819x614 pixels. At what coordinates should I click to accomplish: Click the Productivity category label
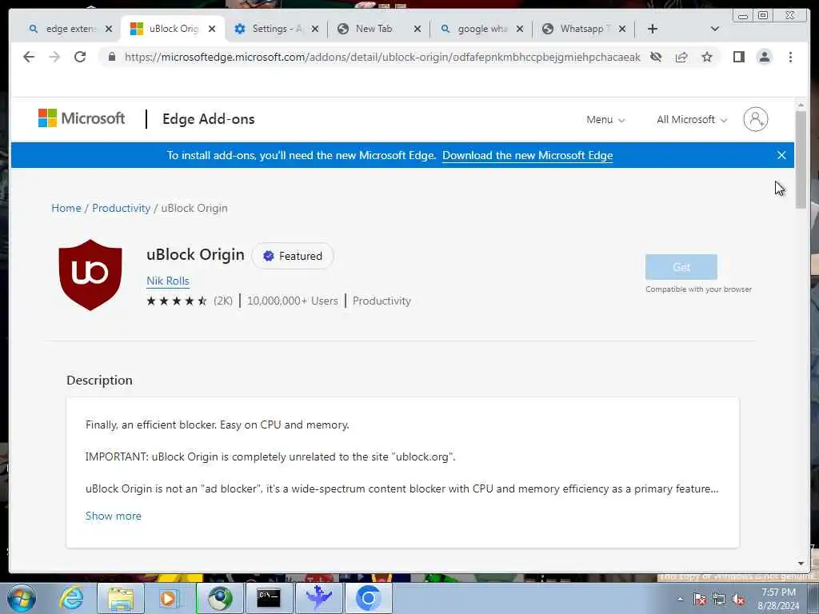[x=382, y=301]
